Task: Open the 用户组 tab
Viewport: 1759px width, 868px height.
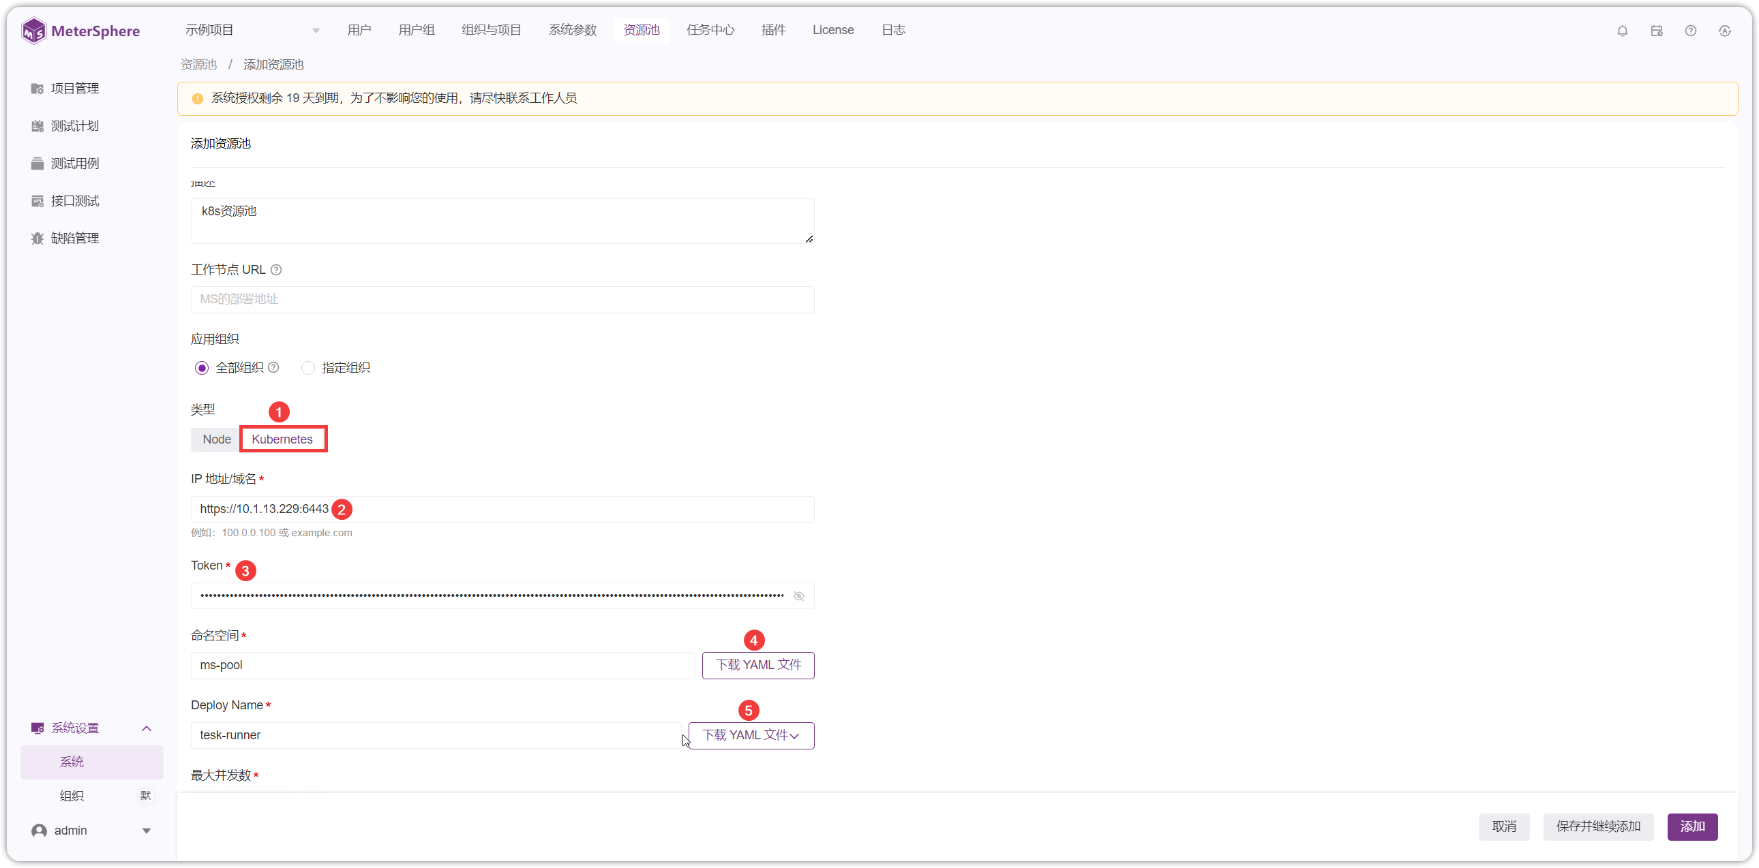Action: (x=417, y=30)
